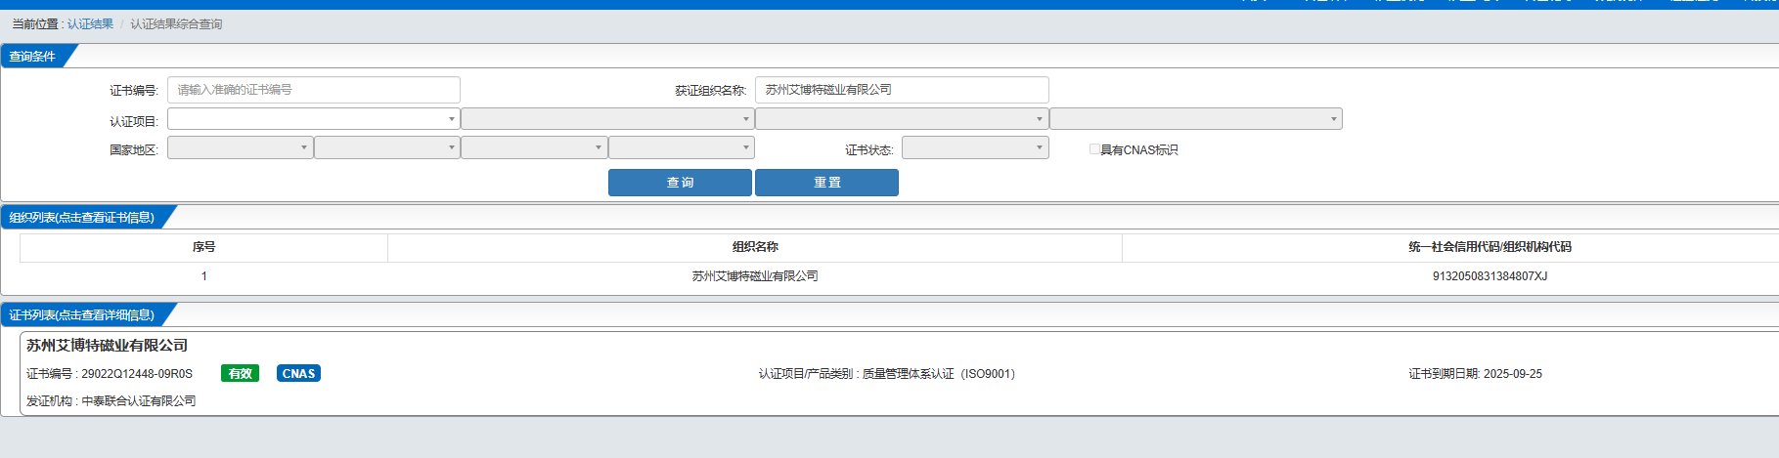Select the 组织列表 panel header tab

(x=82, y=217)
